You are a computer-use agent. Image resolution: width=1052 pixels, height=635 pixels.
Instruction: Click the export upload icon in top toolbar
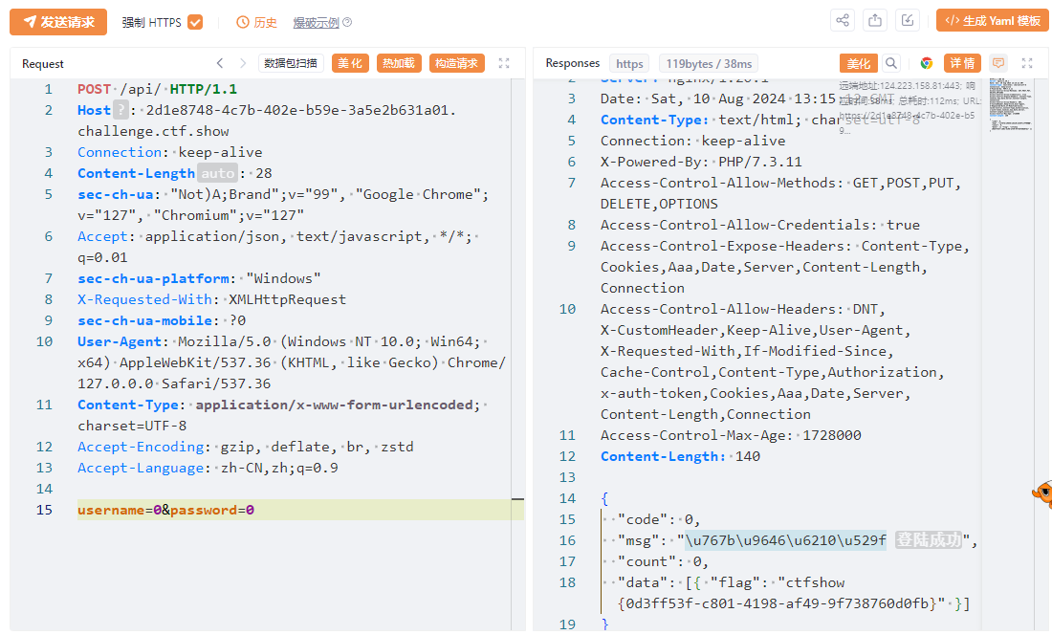pos(875,20)
